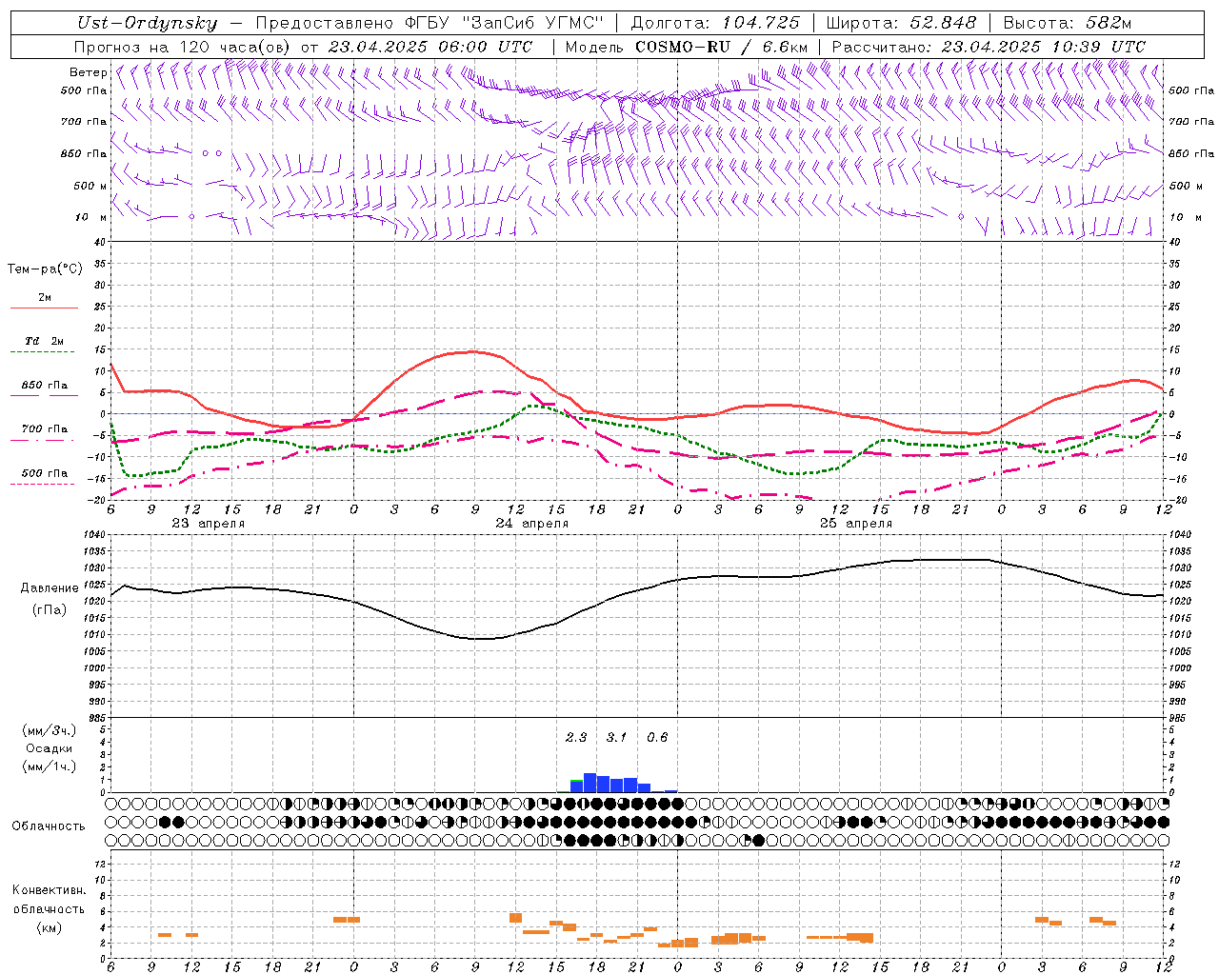
Task: Click the Модель COSMO-RU / 6.6км label
Action: [687, 47]
